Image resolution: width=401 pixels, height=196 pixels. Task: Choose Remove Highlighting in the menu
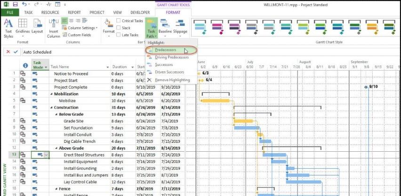coord(172,80)
